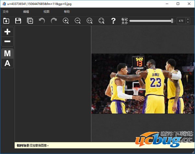Toggle the preview eye icon
Viewport: 195px width, 154px height.
(x=30, y=21)
